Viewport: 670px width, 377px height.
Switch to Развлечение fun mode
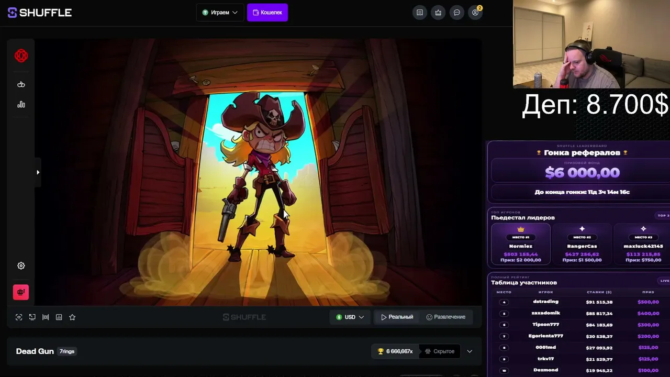445,317
